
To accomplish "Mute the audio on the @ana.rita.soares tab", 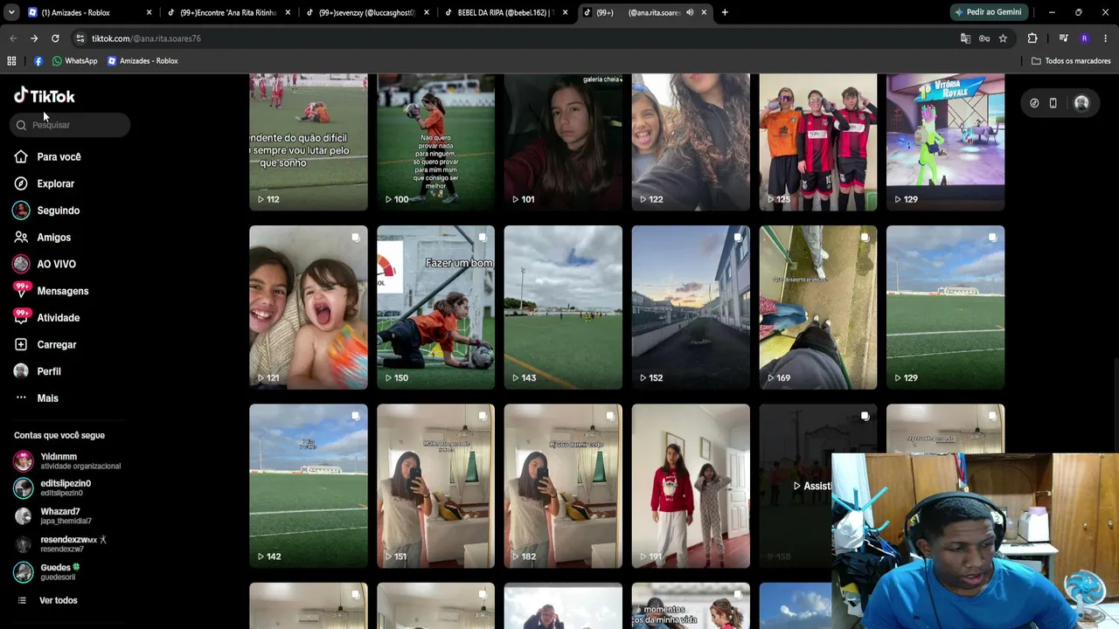I will pyautogui.click(x=690, y=12).
